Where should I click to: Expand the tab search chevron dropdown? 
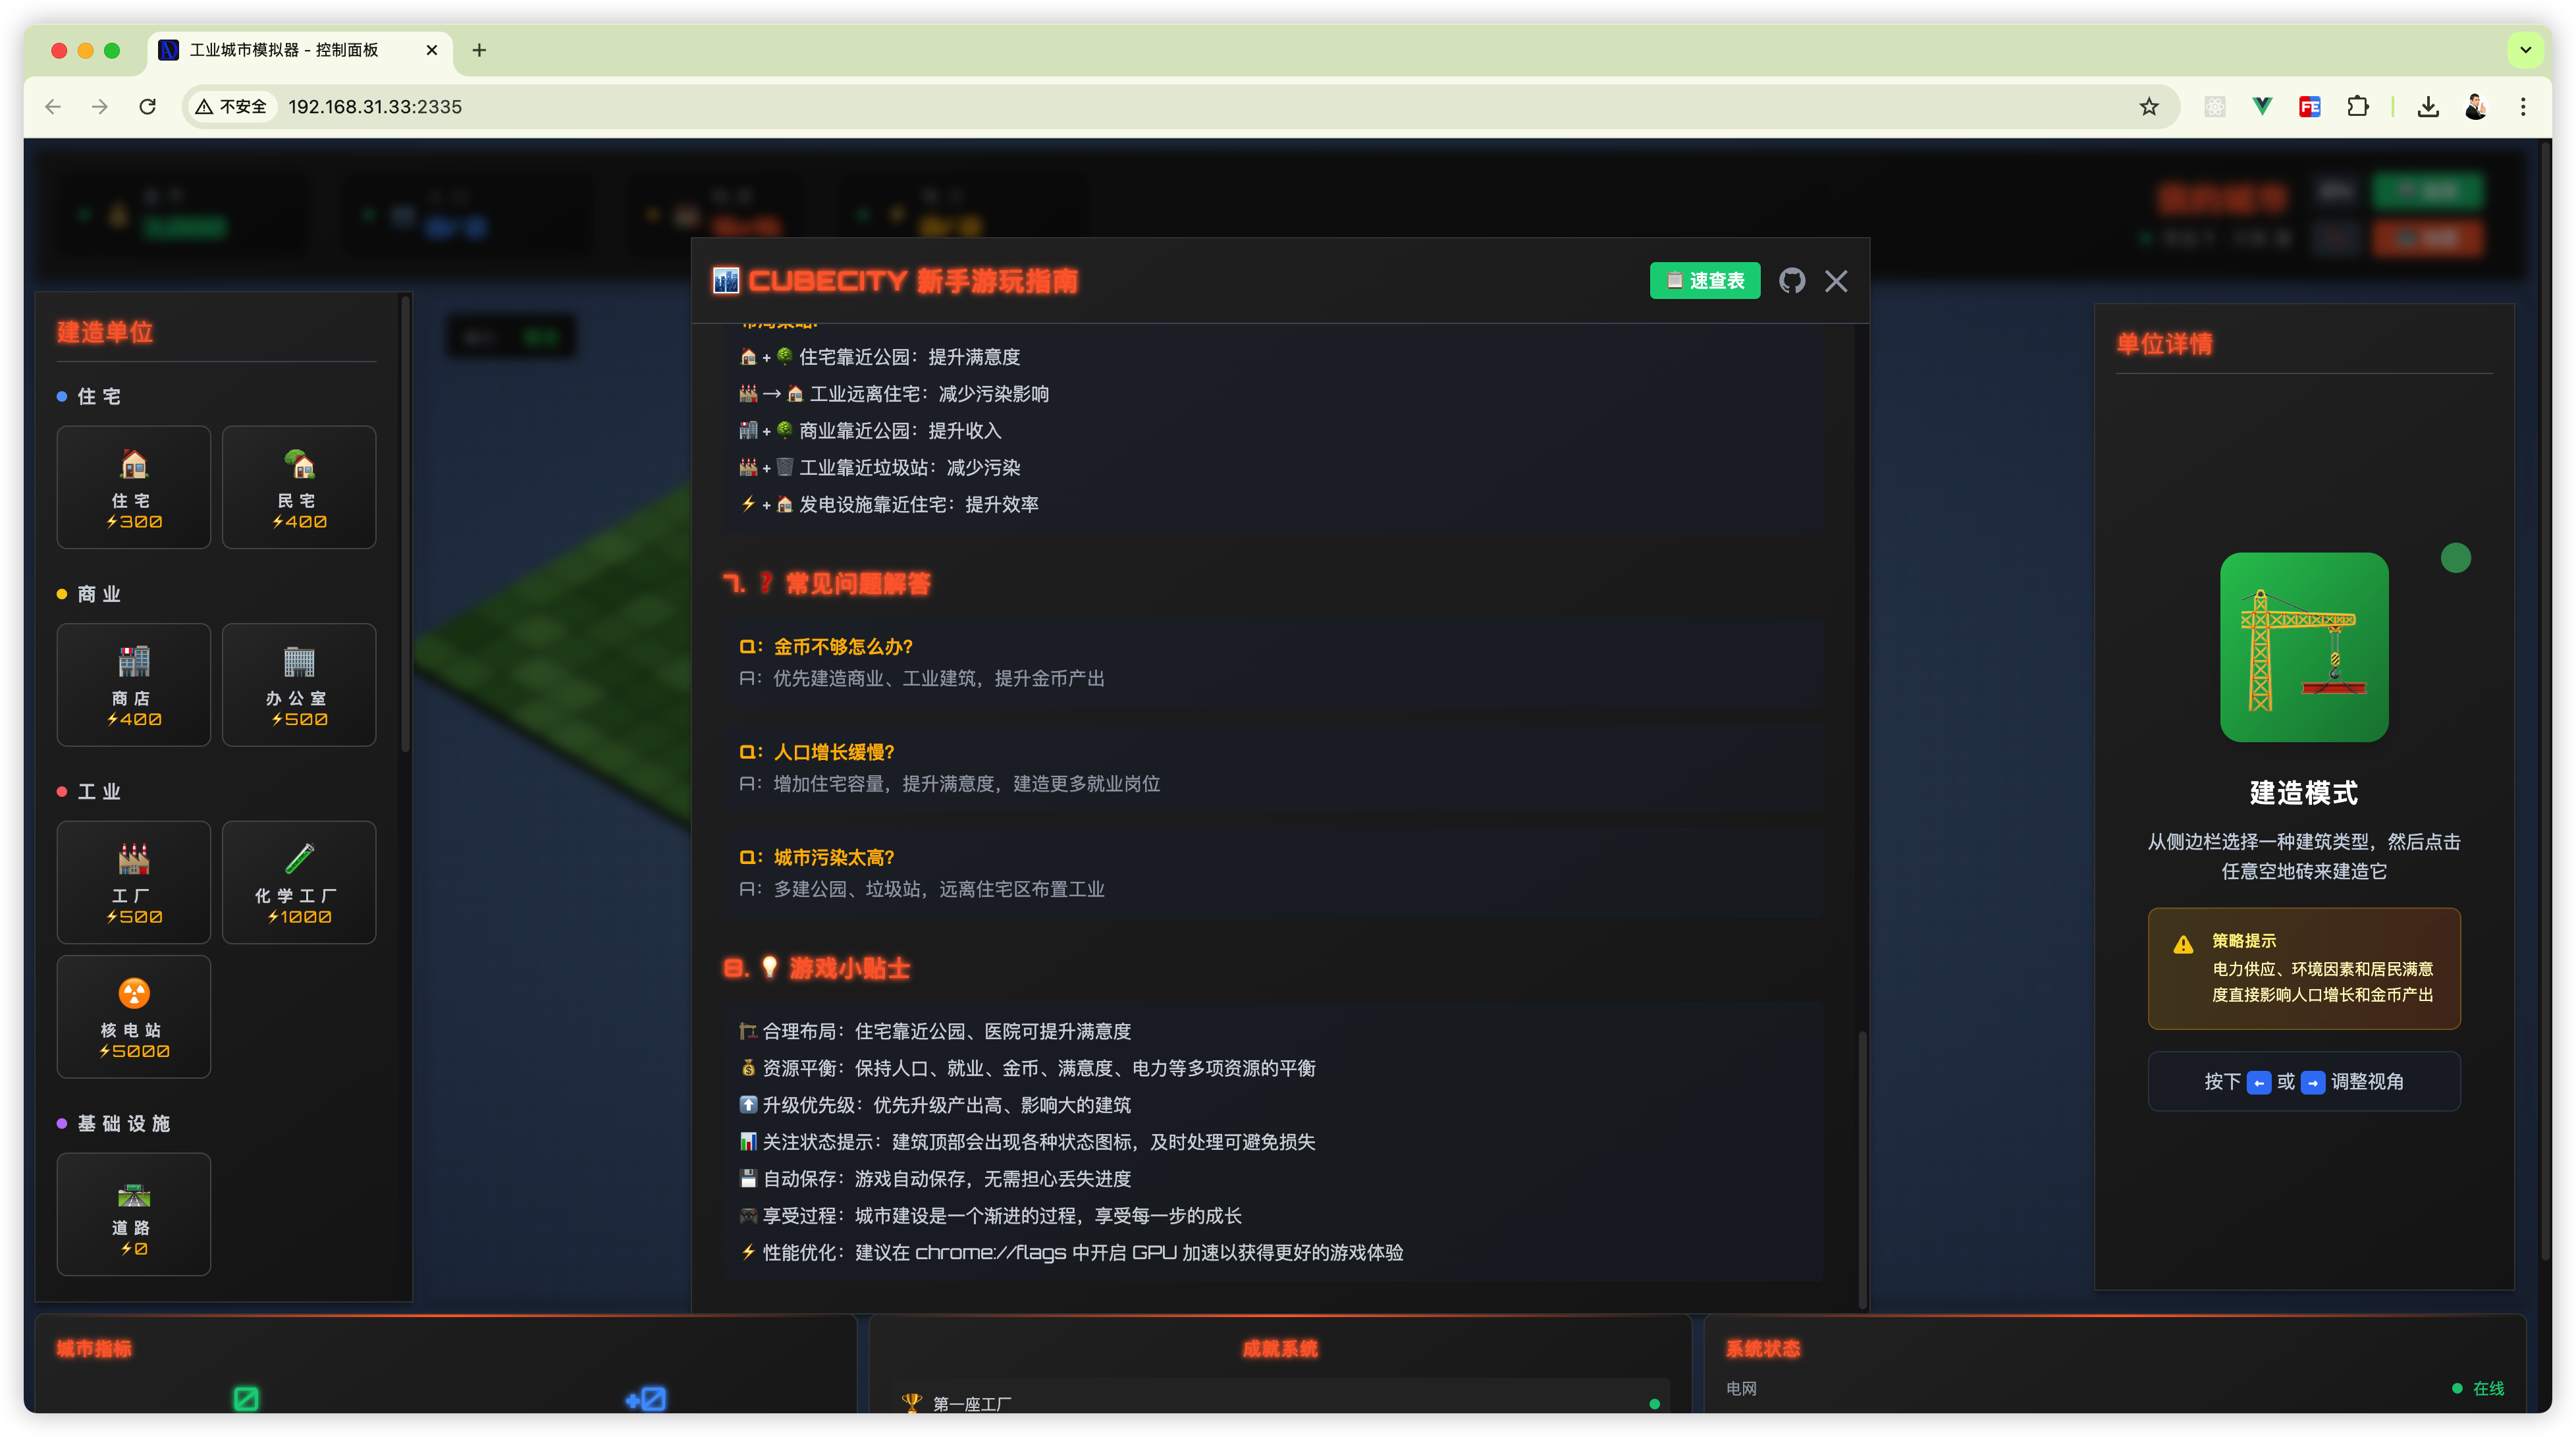coord(2525,50)
